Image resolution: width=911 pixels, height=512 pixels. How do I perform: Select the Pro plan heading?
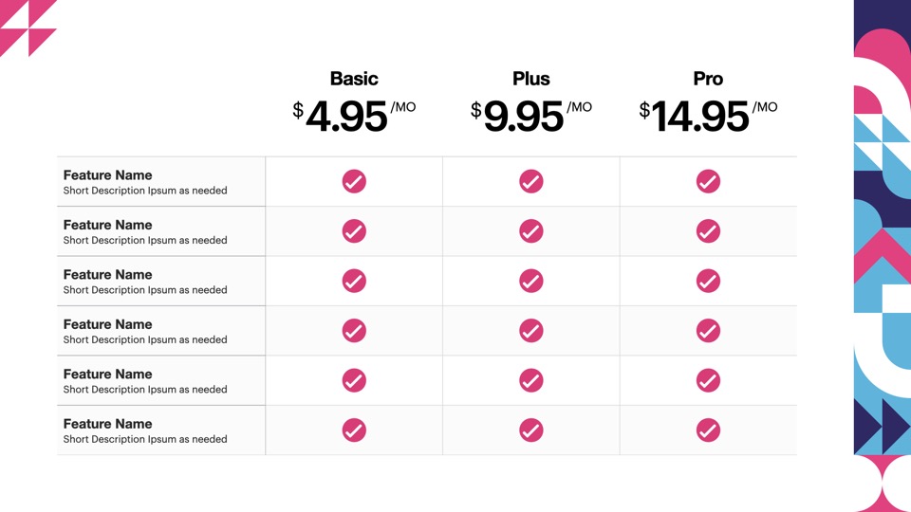708,79
